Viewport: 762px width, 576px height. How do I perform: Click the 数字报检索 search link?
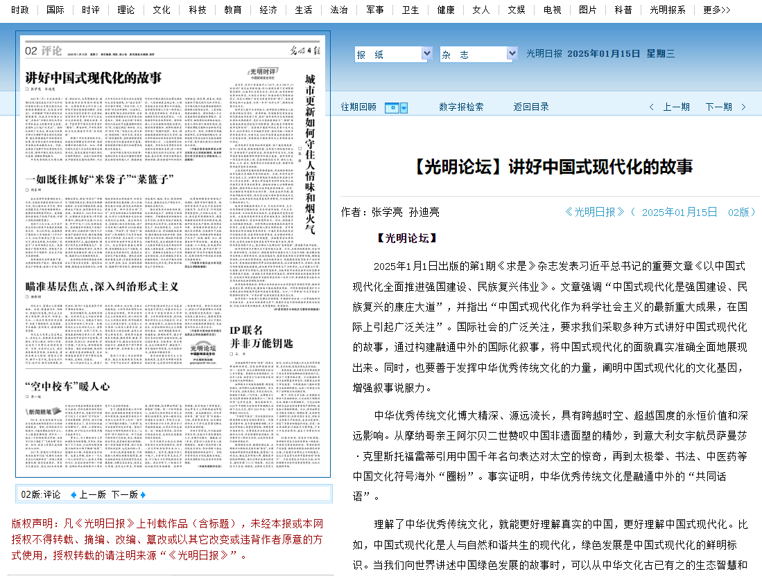(461, 107)
